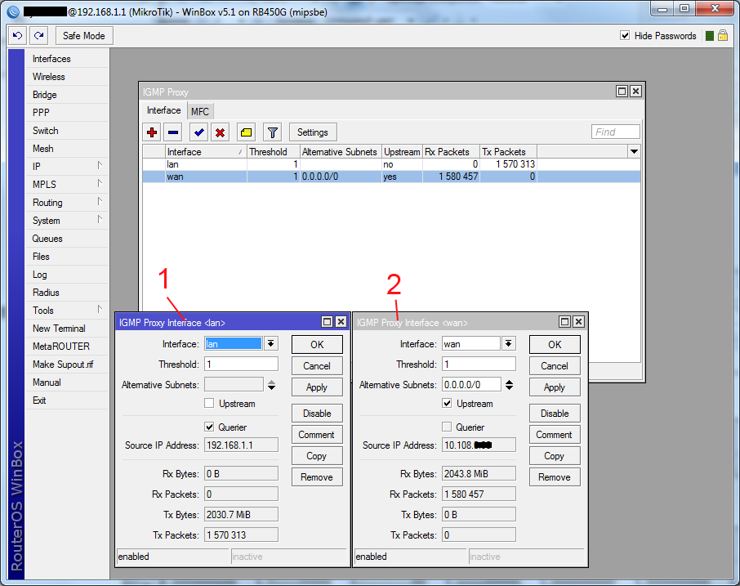Open Interface dropdown in lan dialog

pos(271,344)
